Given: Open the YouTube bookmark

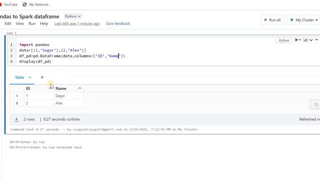Looking at the screenshot, I should [9, 4].
